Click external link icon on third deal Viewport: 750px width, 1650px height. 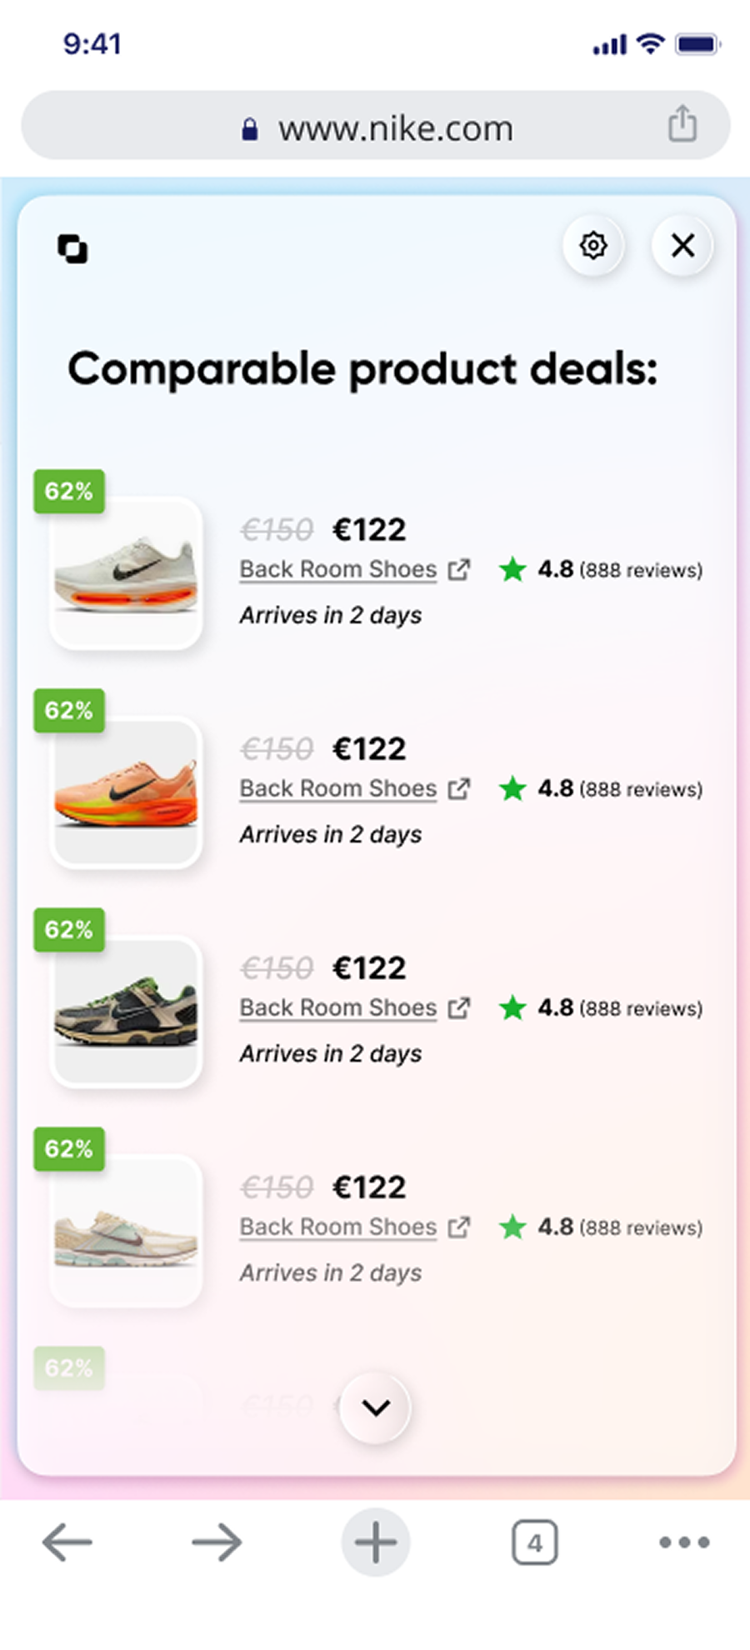pyautogui.click(x=459, y=1008)
